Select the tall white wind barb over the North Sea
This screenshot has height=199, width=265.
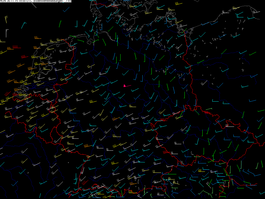6,33
